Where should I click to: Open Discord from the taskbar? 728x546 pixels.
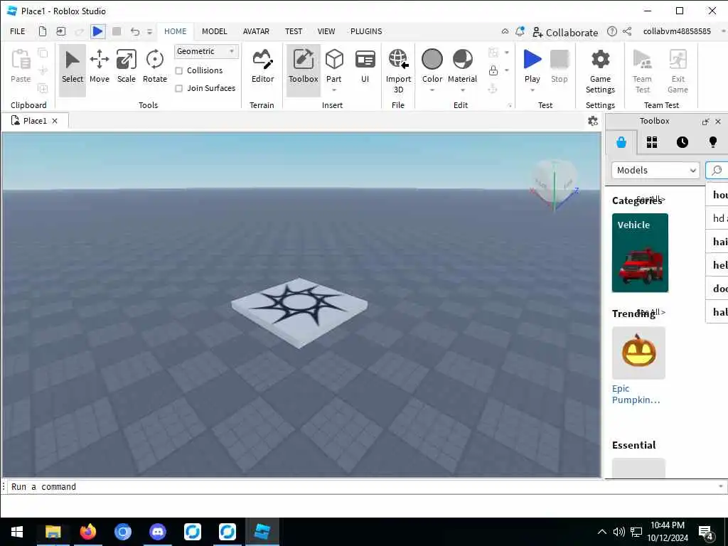click(x=158, y=532)
